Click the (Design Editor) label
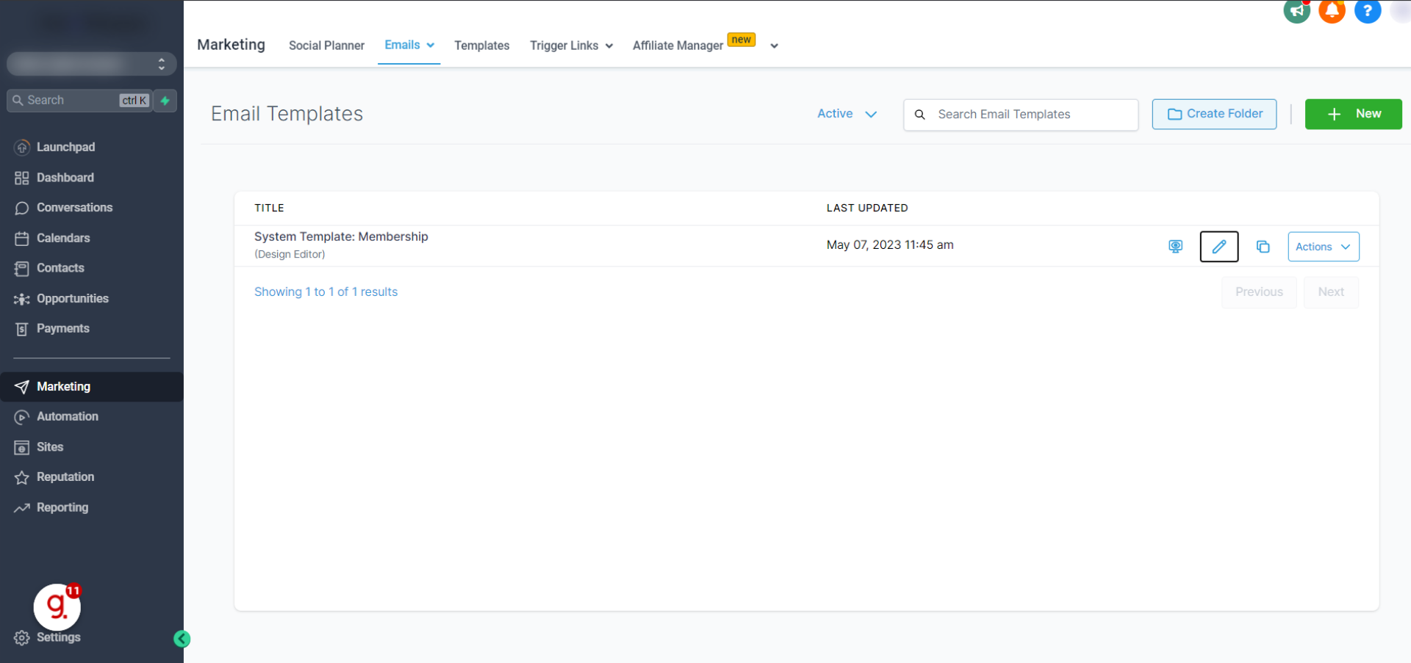The image size is (1411, 663). click(x=290, y=255)
